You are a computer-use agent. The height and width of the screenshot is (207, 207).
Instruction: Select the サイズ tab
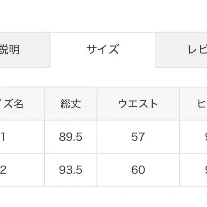point(103,50)
